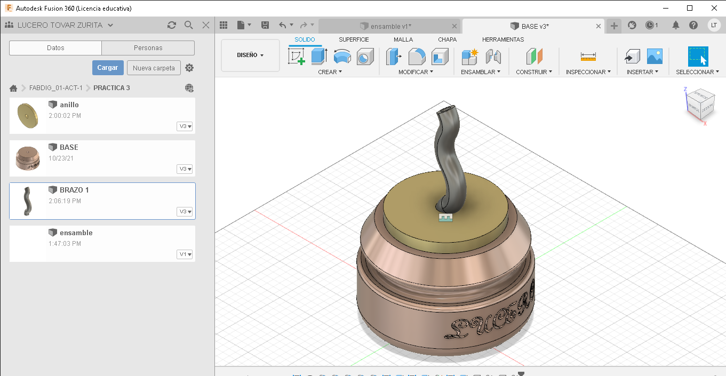Switch to the SUPERFICIE tab
726x376 pixels.
coord(354,39)
